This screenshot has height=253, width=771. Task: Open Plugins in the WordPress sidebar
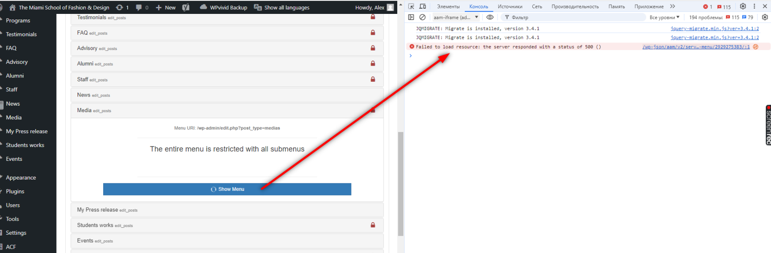[15, 191]
